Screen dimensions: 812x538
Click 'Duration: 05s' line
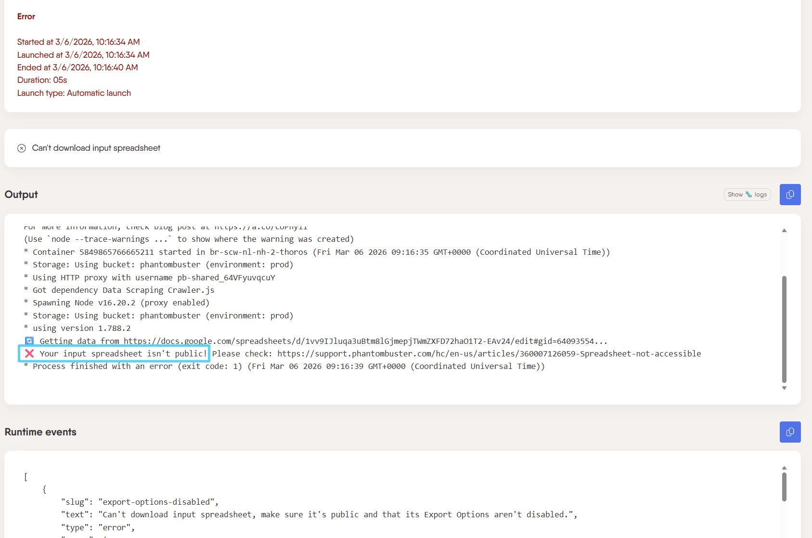(x=42, y=80)
